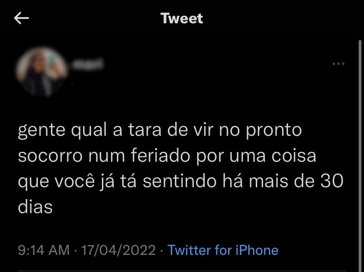Click the word "coisa" in the tweet
This screenshot has width=364, height=272.
(294, 155)
